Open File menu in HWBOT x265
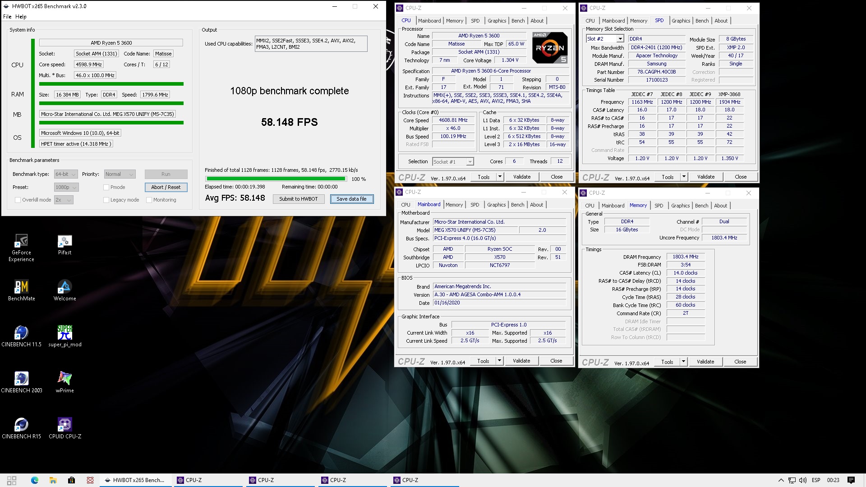Image resolution: width=866 pixels, height=487 pixels. pyautogui.click(x=7, y=16)
